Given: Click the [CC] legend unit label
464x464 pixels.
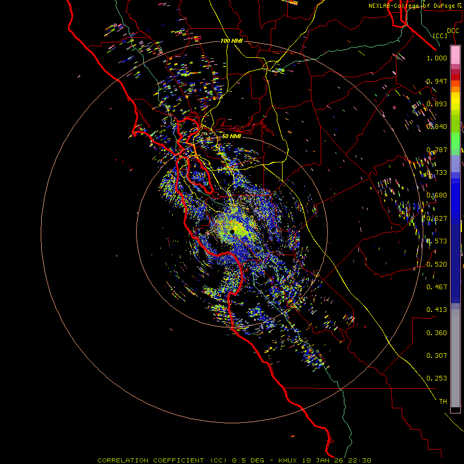Looking at the screenshot, I should (x=440, y=36).
